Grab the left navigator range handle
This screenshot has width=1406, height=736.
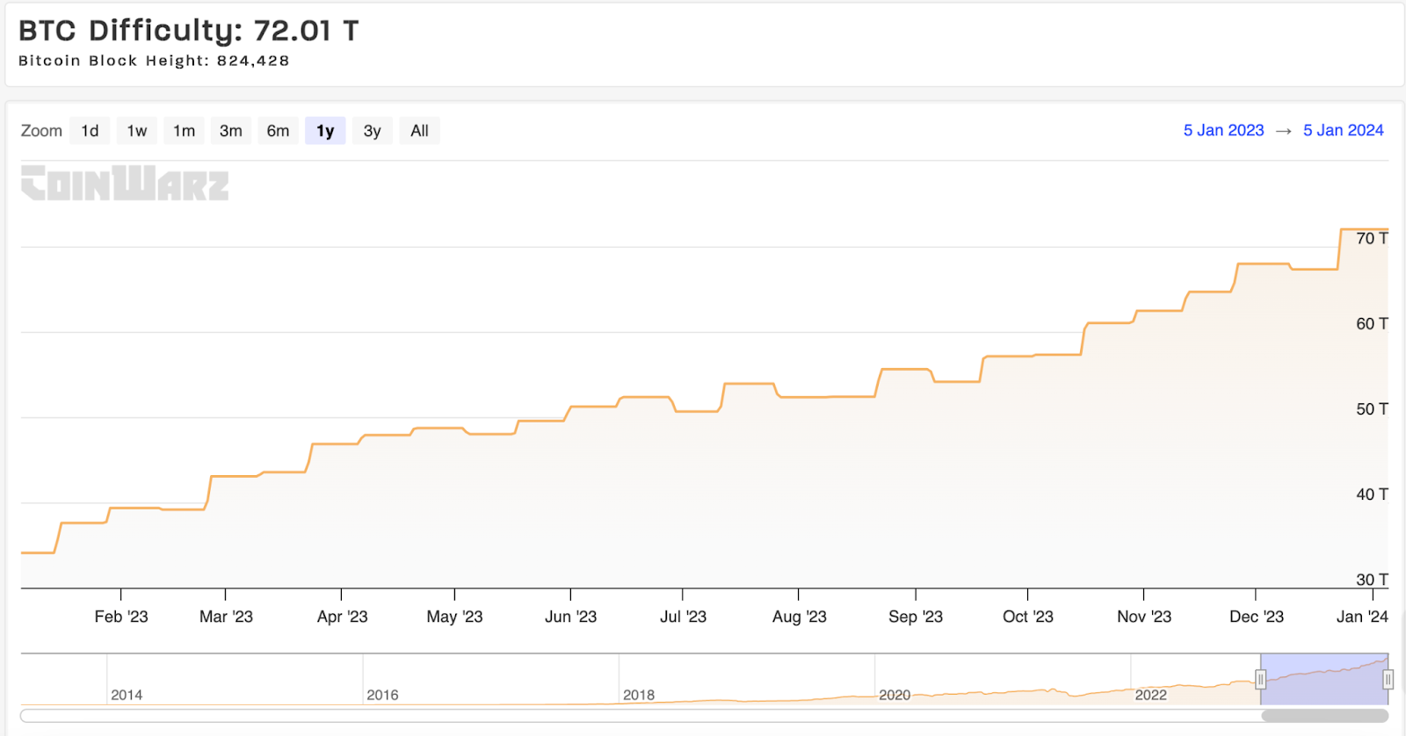coord(1260,679)
